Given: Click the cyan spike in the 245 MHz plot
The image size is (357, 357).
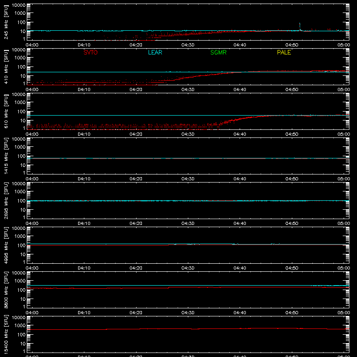Looking at the screenshot, I should tap(299, 26).
